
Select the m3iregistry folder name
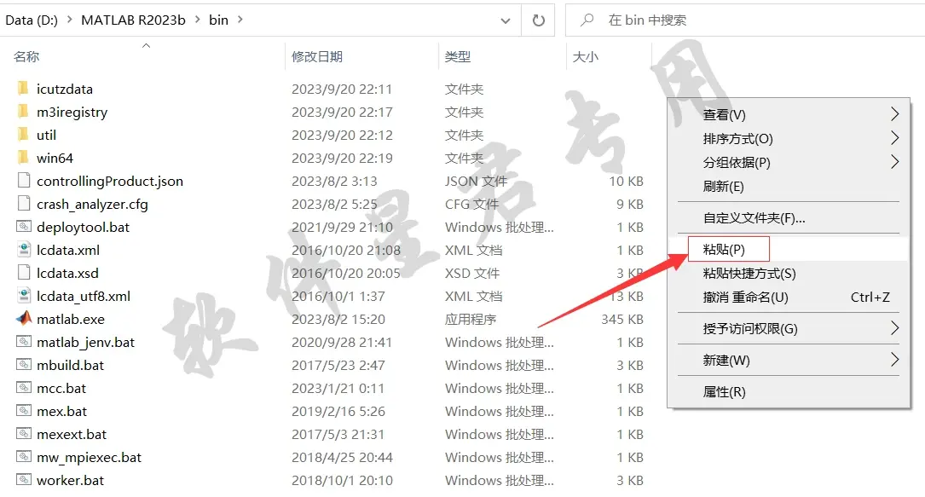(72, 112)
